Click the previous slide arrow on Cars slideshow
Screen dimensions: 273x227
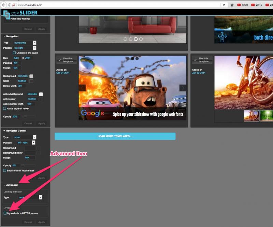click(82, 88)
